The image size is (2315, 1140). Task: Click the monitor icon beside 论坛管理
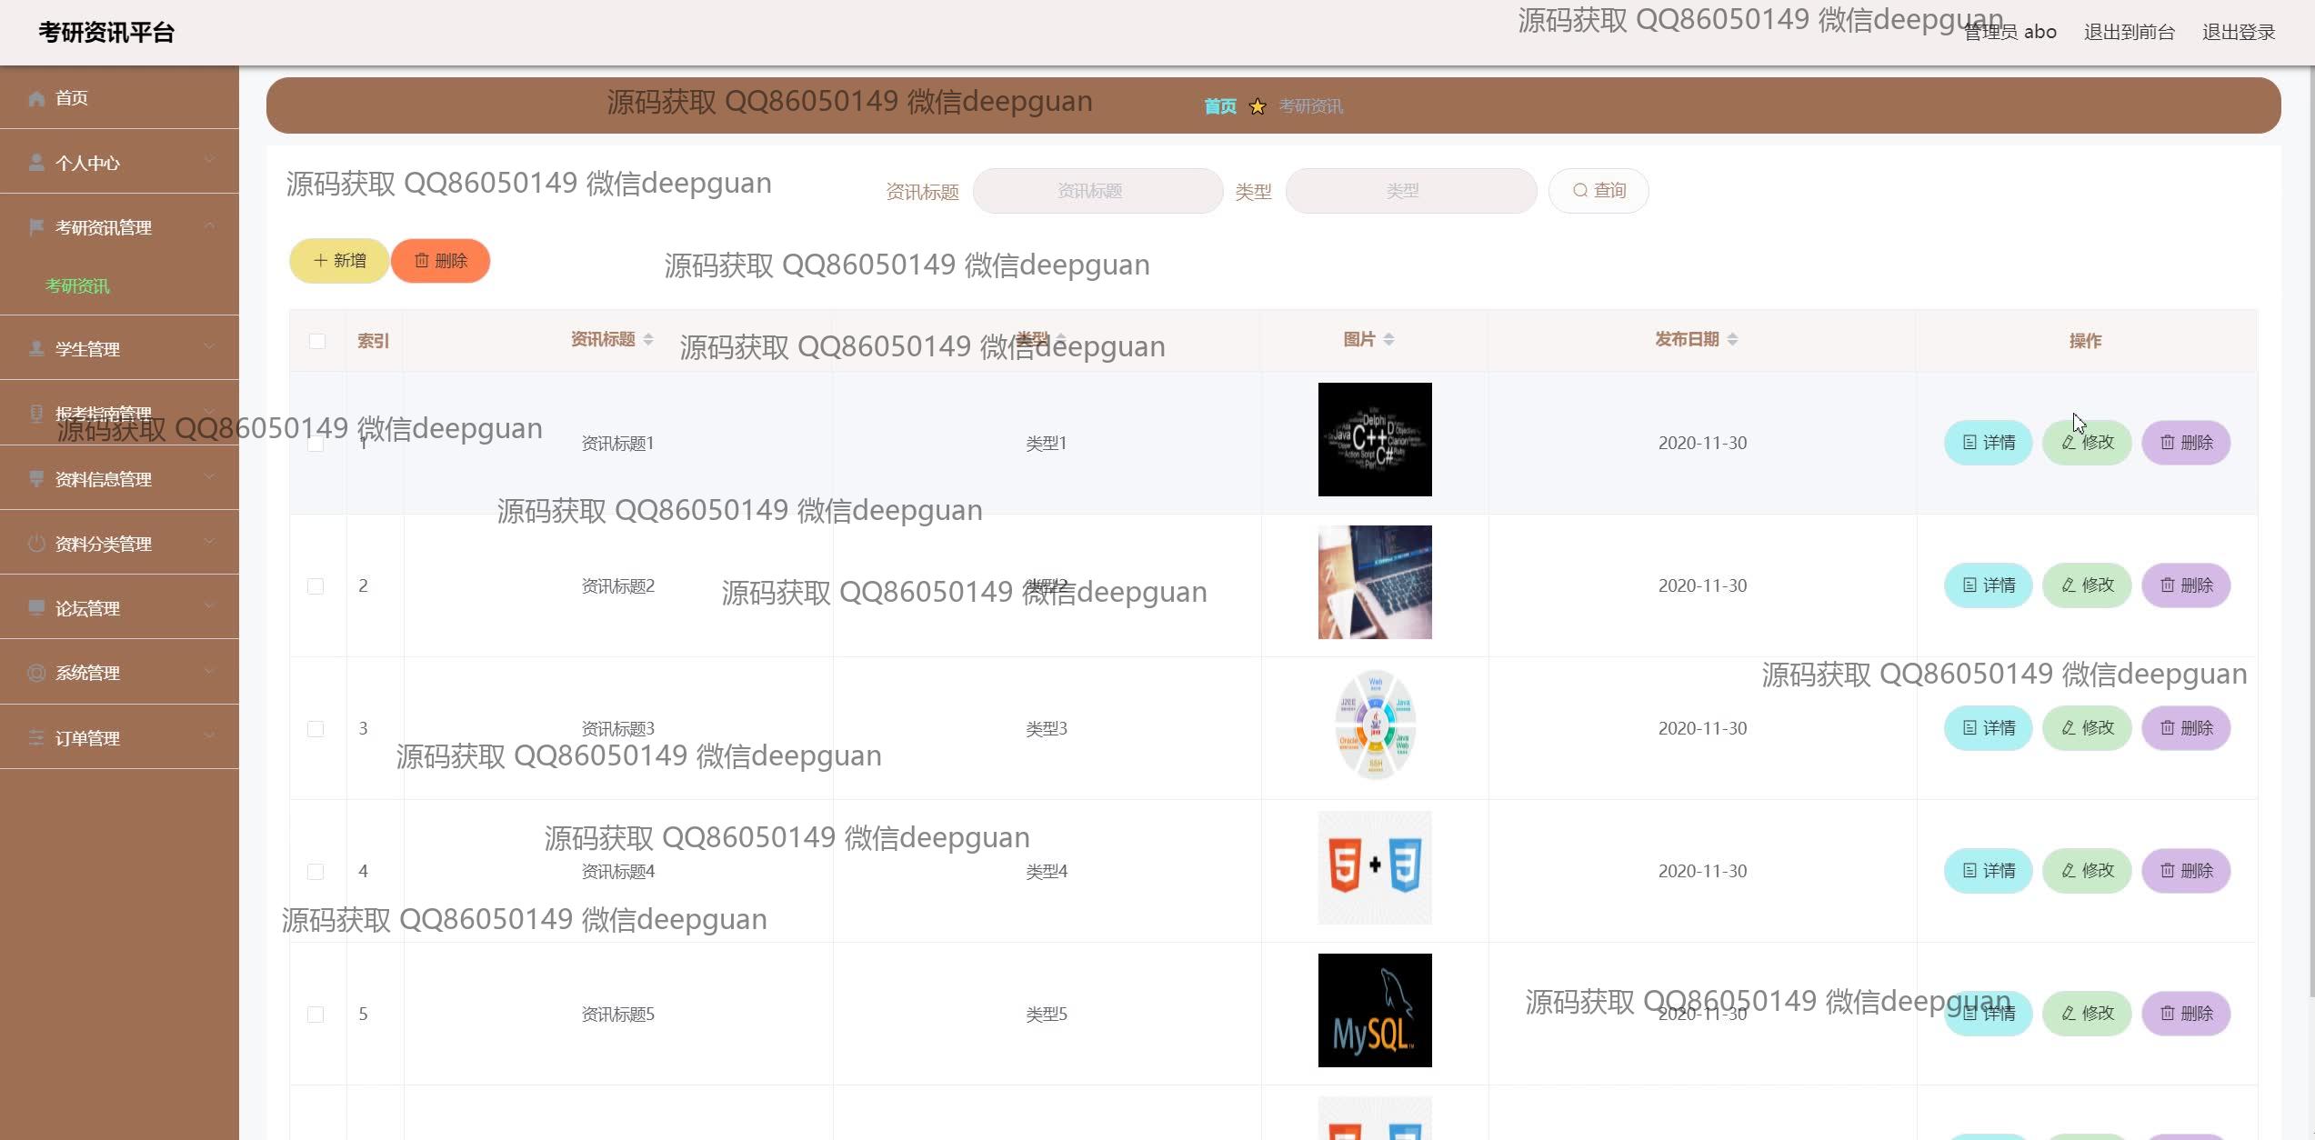click(36, 608)
